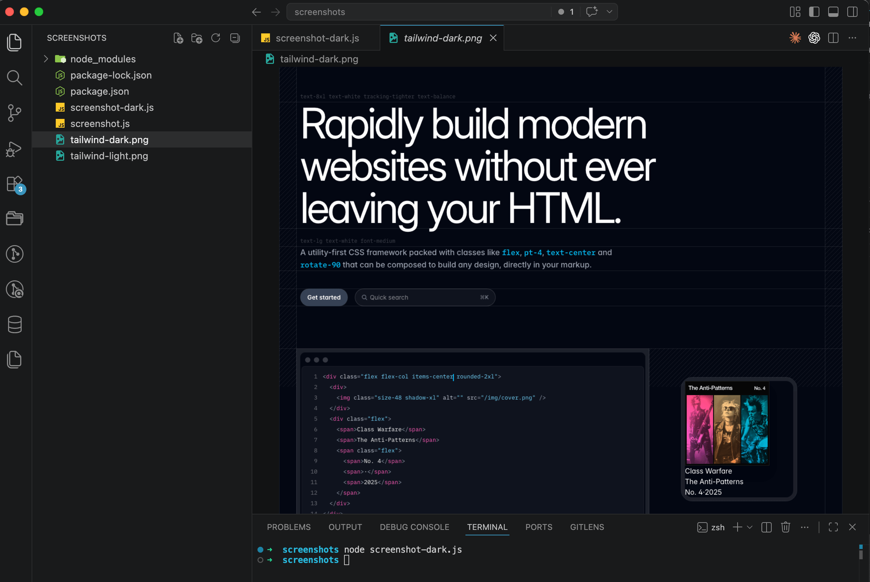Open the terminal profile launch dropdown
Image resolution: width=870 pixels, height=582 pixels.
click(750, 527)
